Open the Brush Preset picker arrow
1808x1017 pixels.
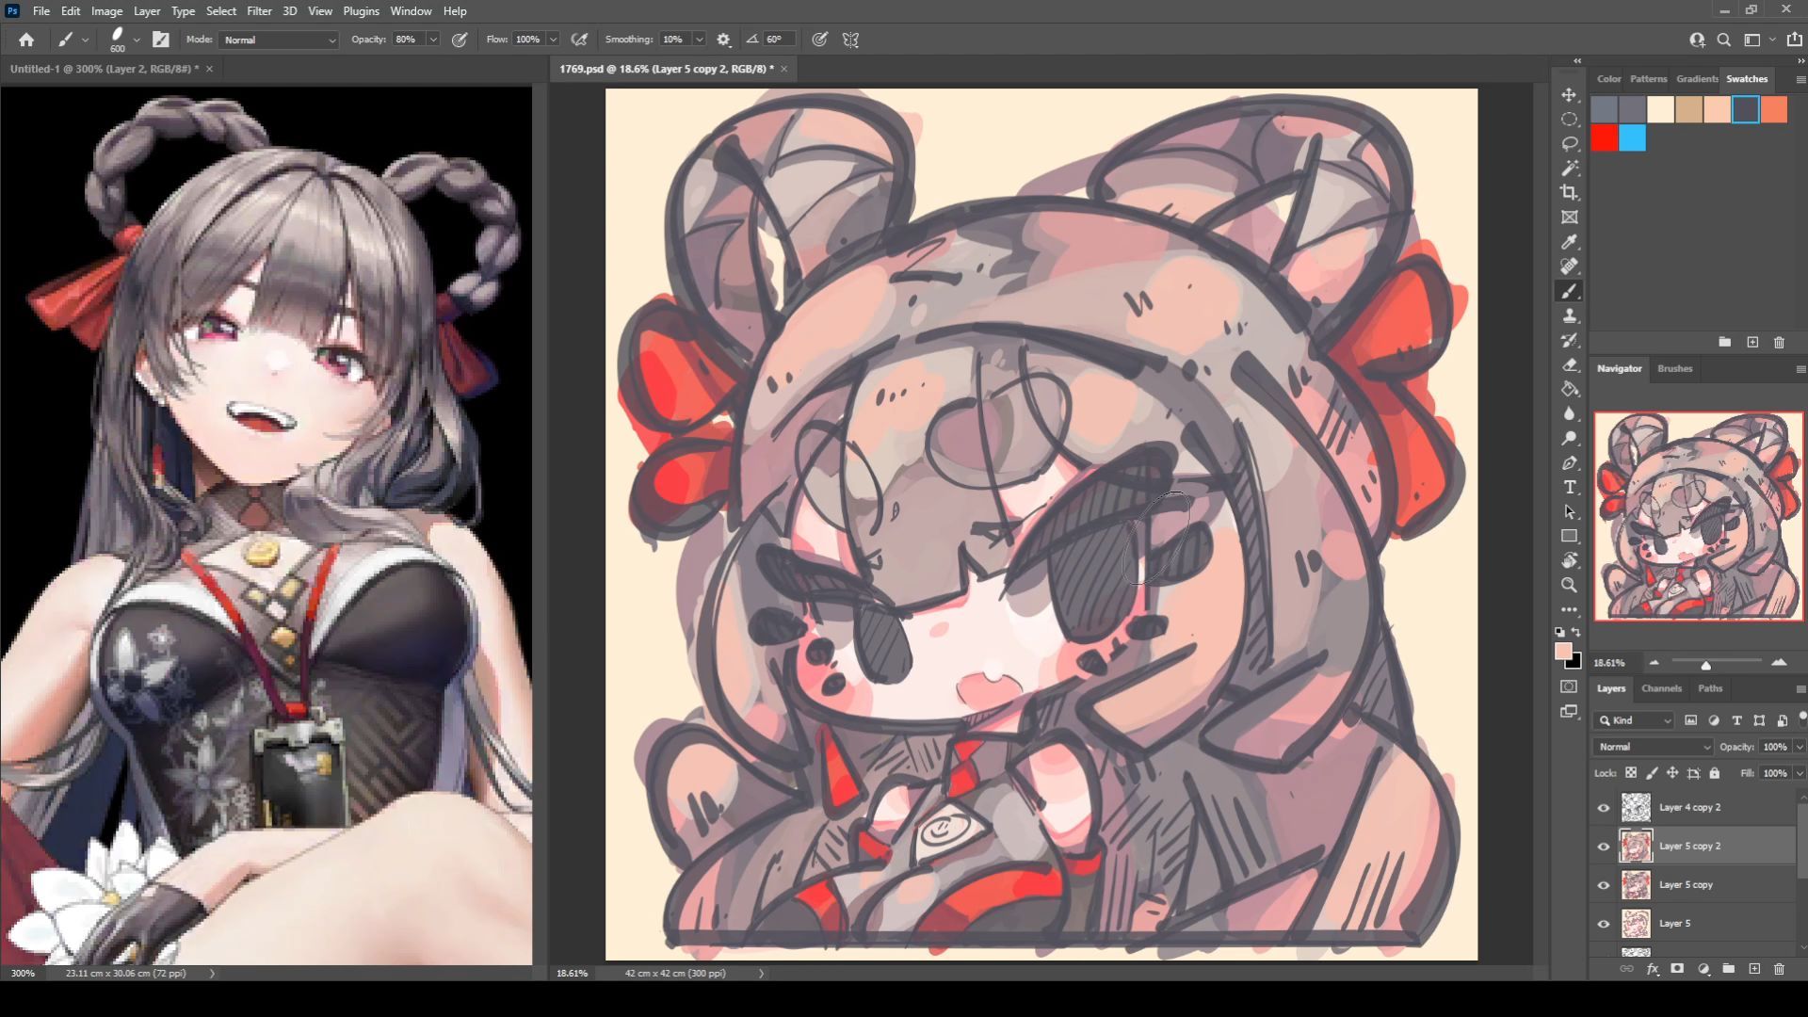[x=137, y=40]
